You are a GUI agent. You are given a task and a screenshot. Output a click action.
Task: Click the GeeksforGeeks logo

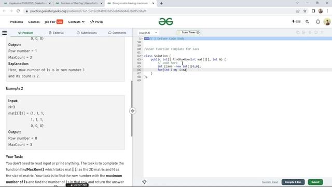click(x=166, y=22)
